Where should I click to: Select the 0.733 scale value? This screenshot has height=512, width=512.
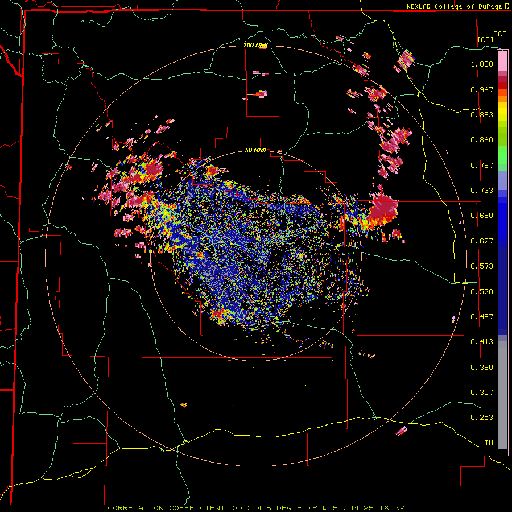[x=482, y=191]
